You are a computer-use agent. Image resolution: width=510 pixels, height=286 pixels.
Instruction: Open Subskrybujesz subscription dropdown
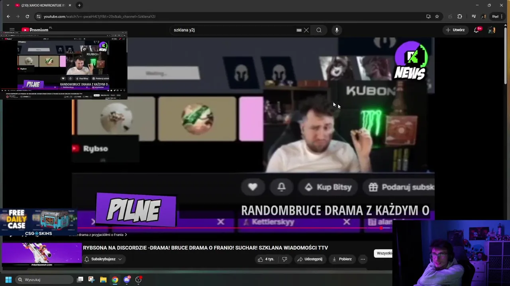click(103, 259)
